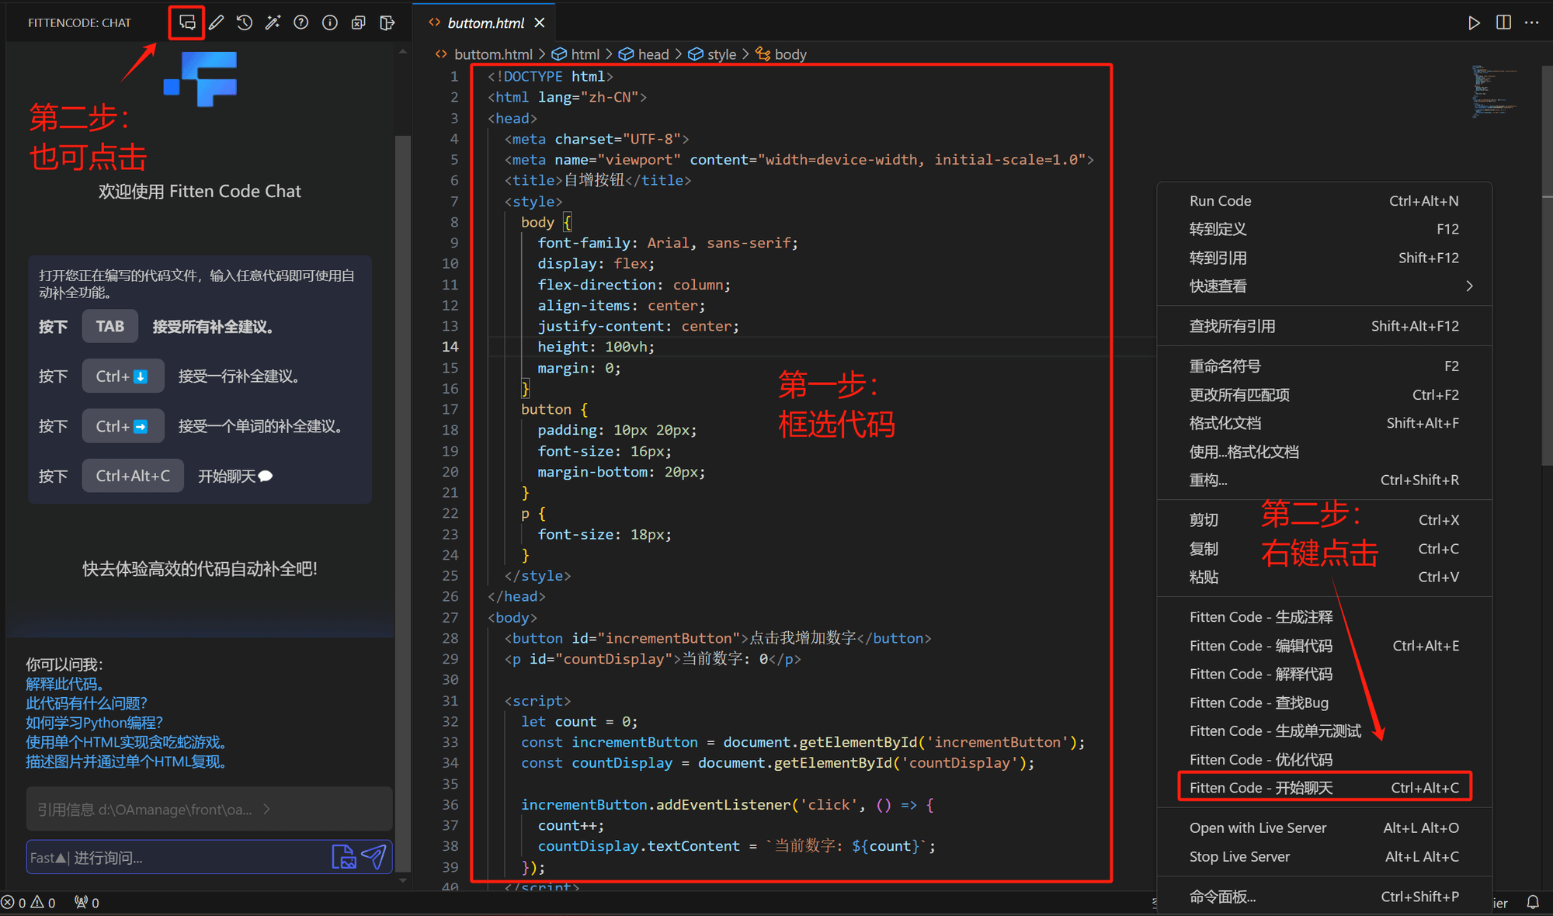Screen dimensions: 1553x916
Task: Click the notifications bell in status bar
Action: [x=1533, y=903]
